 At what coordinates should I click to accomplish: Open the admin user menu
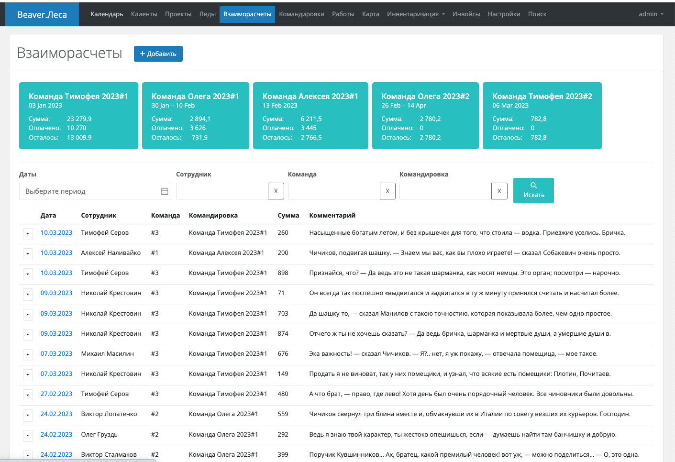[x=651, y=14]
